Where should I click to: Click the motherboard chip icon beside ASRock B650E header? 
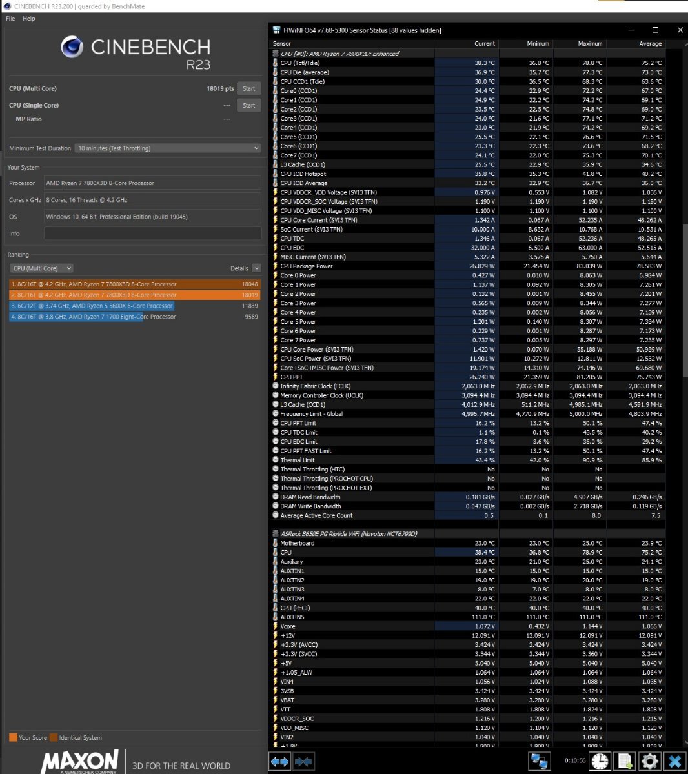point(276,534)
